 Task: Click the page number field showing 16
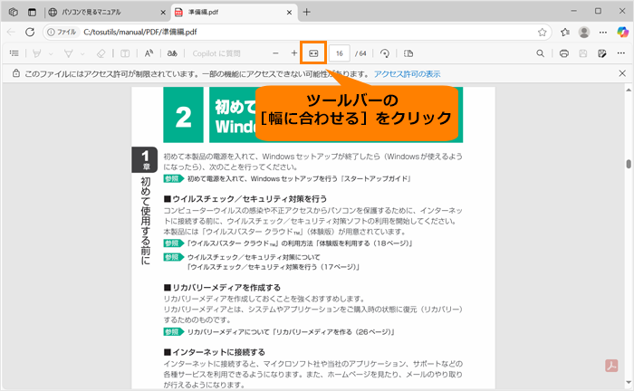340,53
